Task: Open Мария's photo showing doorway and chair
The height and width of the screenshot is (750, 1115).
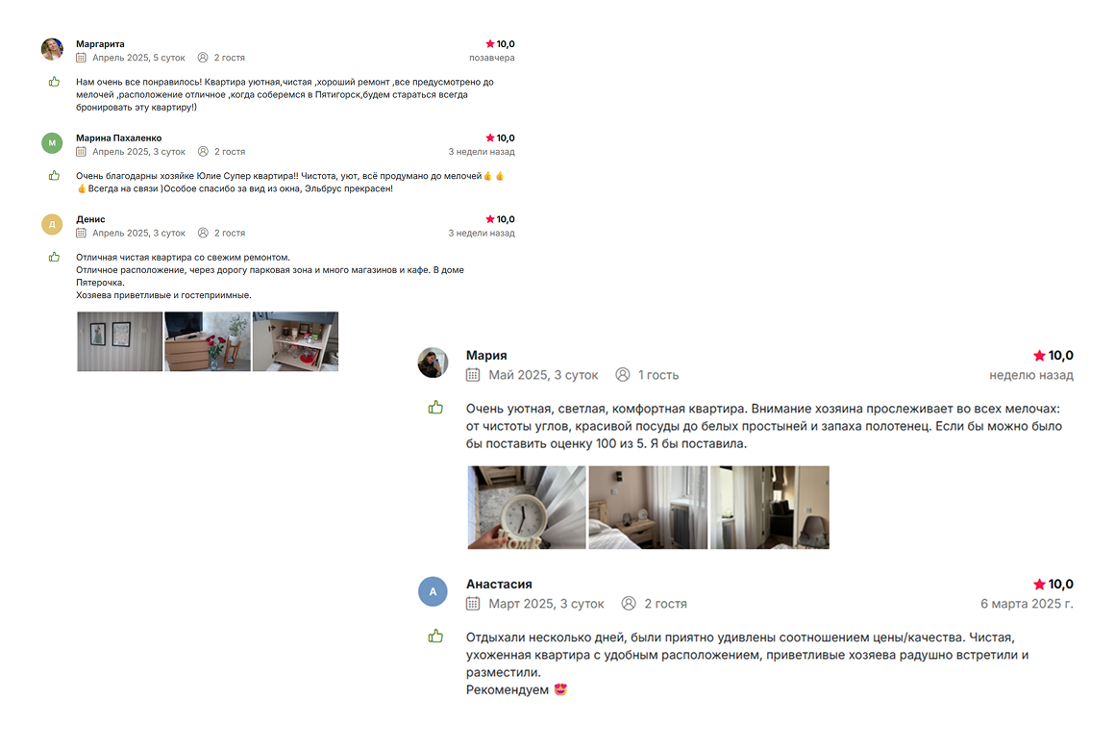Action: (x=770, y=508)
